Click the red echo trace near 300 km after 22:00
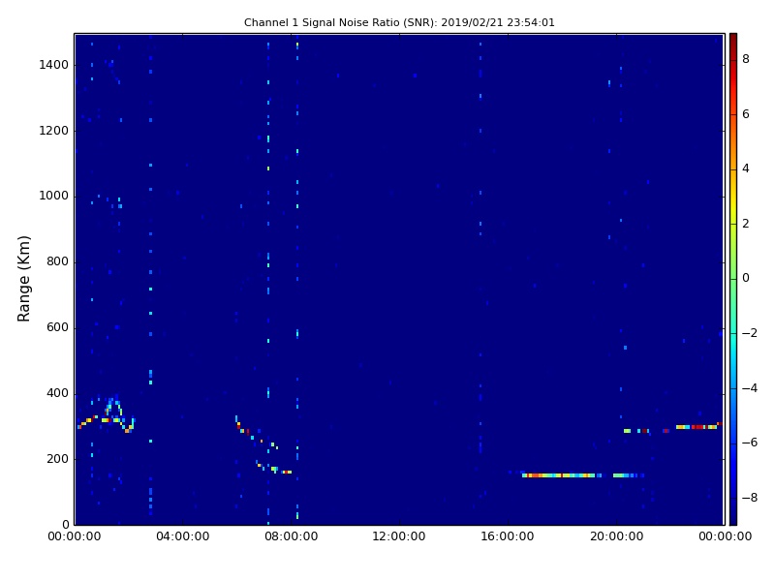The height and width of the screenshot is (581, 775). click(698, 426)
